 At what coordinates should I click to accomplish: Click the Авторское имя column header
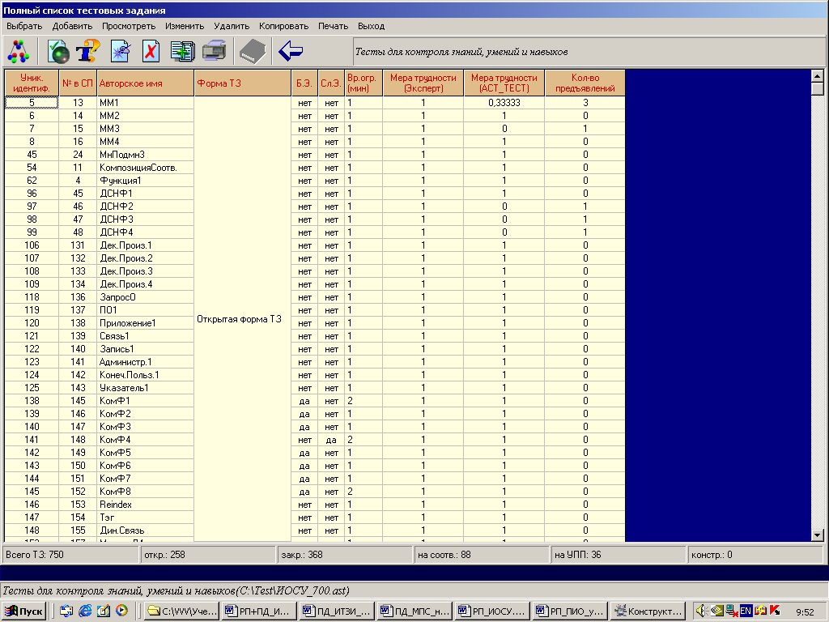145,83
